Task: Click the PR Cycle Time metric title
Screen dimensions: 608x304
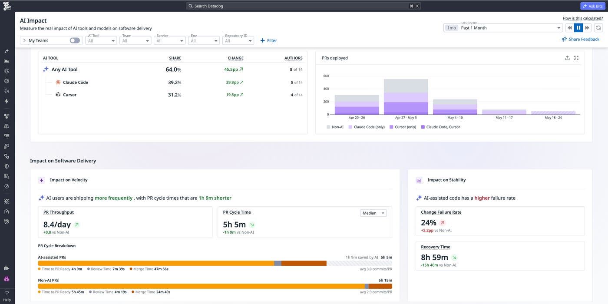Action: tap(237, 212)
